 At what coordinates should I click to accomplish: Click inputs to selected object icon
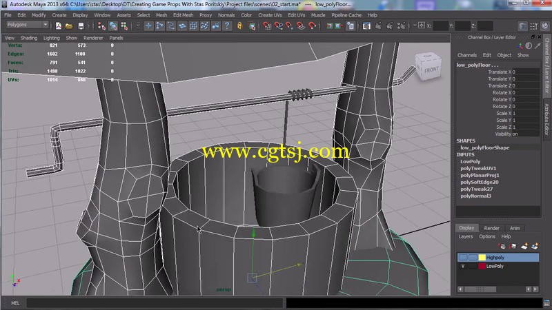coord(329,26)
